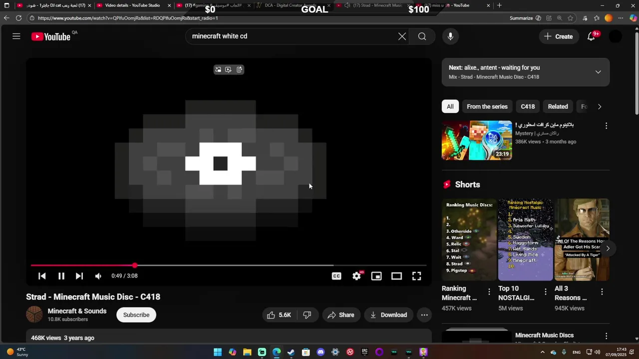Screen dimensions: 639x359
Task: Open the 23:19 Minecraft platinum video thumbnail
Action: click(477, 140)
